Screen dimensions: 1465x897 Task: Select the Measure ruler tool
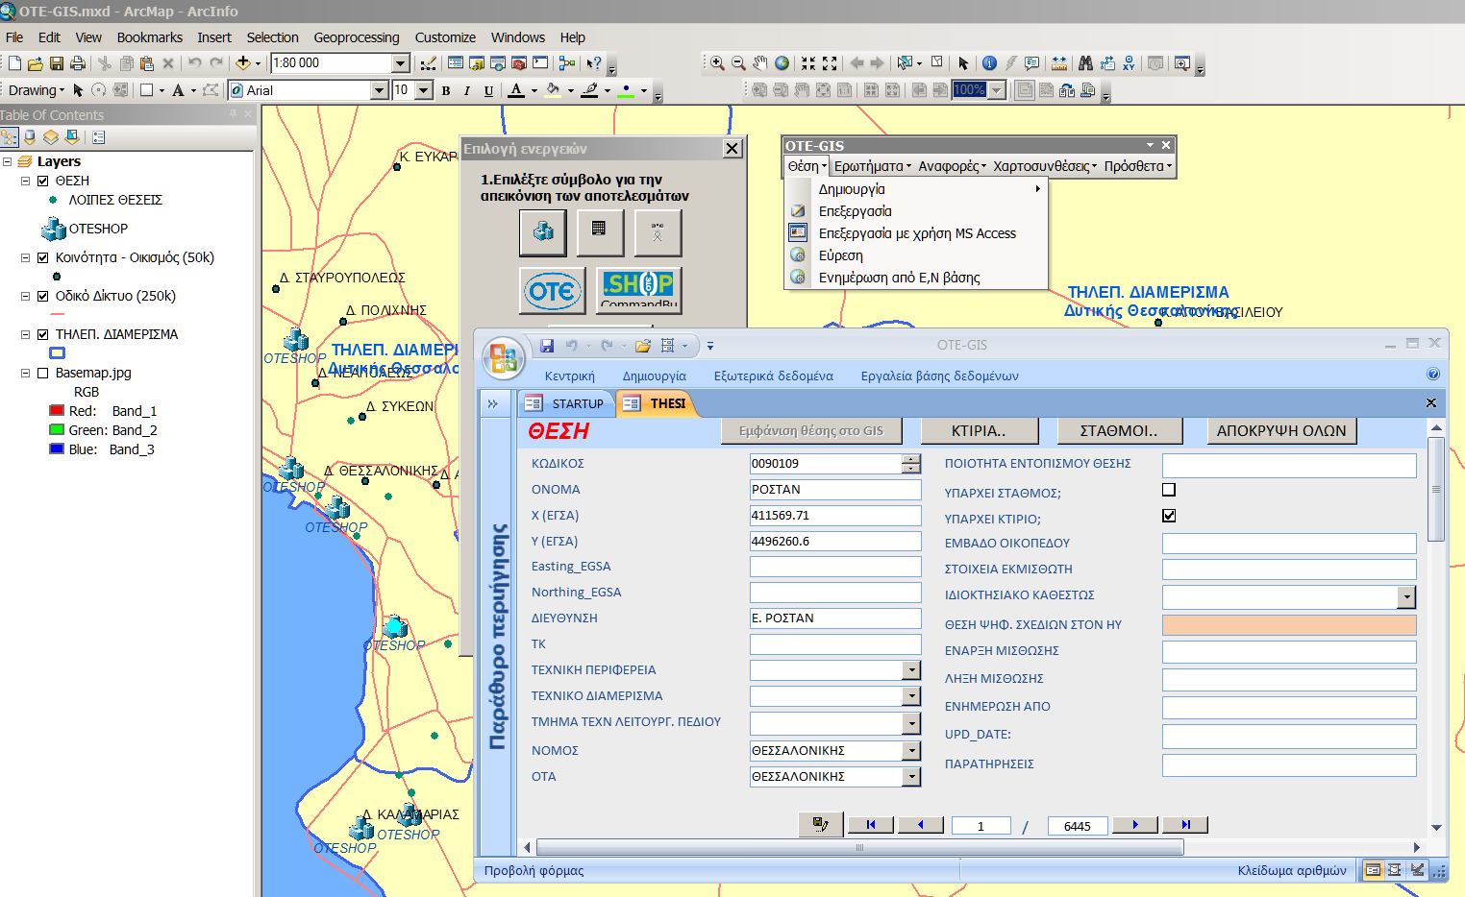point(1058,63)
